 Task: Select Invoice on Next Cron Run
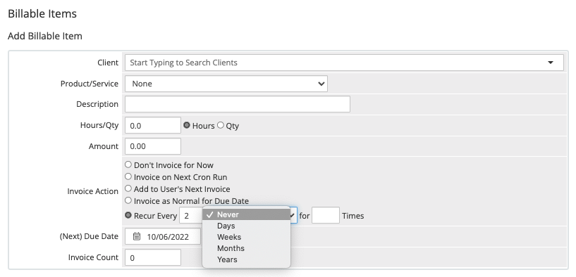coord(128,176)
